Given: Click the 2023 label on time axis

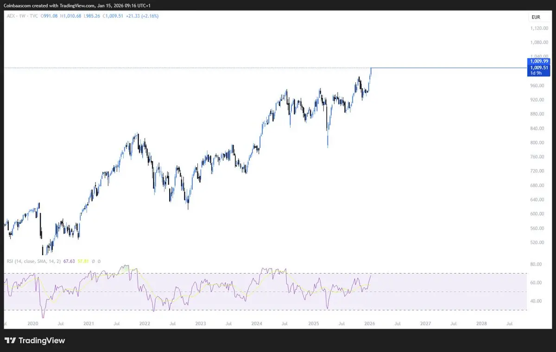Looking at the screenshot, I should (201, 323).
